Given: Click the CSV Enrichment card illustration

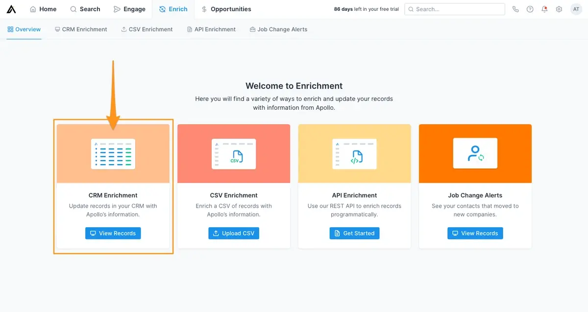Looking at the screenshot, I should pyautogui.click(x=234, y=154).
